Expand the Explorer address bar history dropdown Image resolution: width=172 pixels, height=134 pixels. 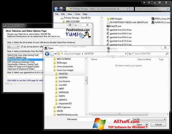pyautogui.click(x=127, y=9)
